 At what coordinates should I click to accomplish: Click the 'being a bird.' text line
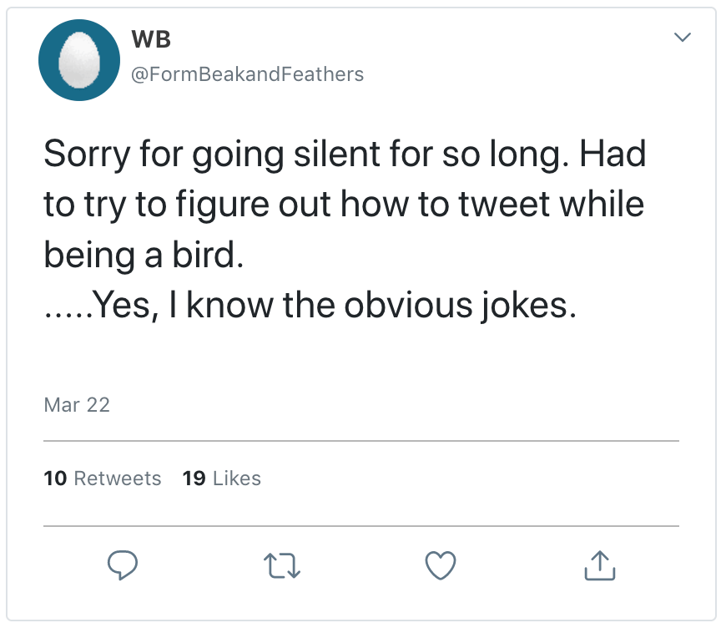143,256
